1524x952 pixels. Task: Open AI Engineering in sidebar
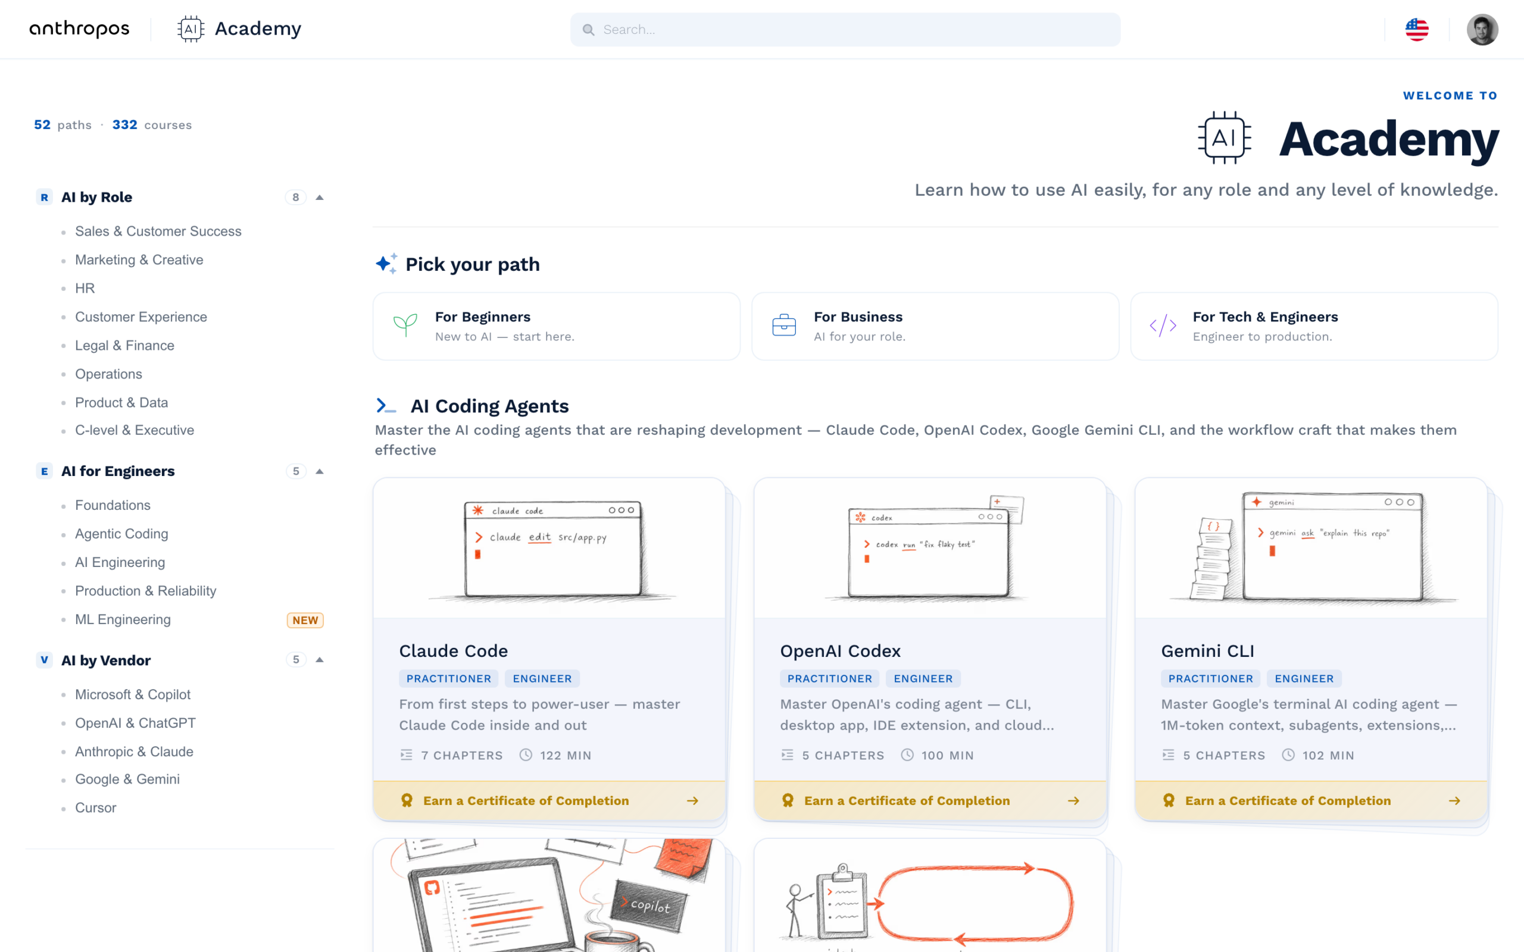[x=120, y=562]
